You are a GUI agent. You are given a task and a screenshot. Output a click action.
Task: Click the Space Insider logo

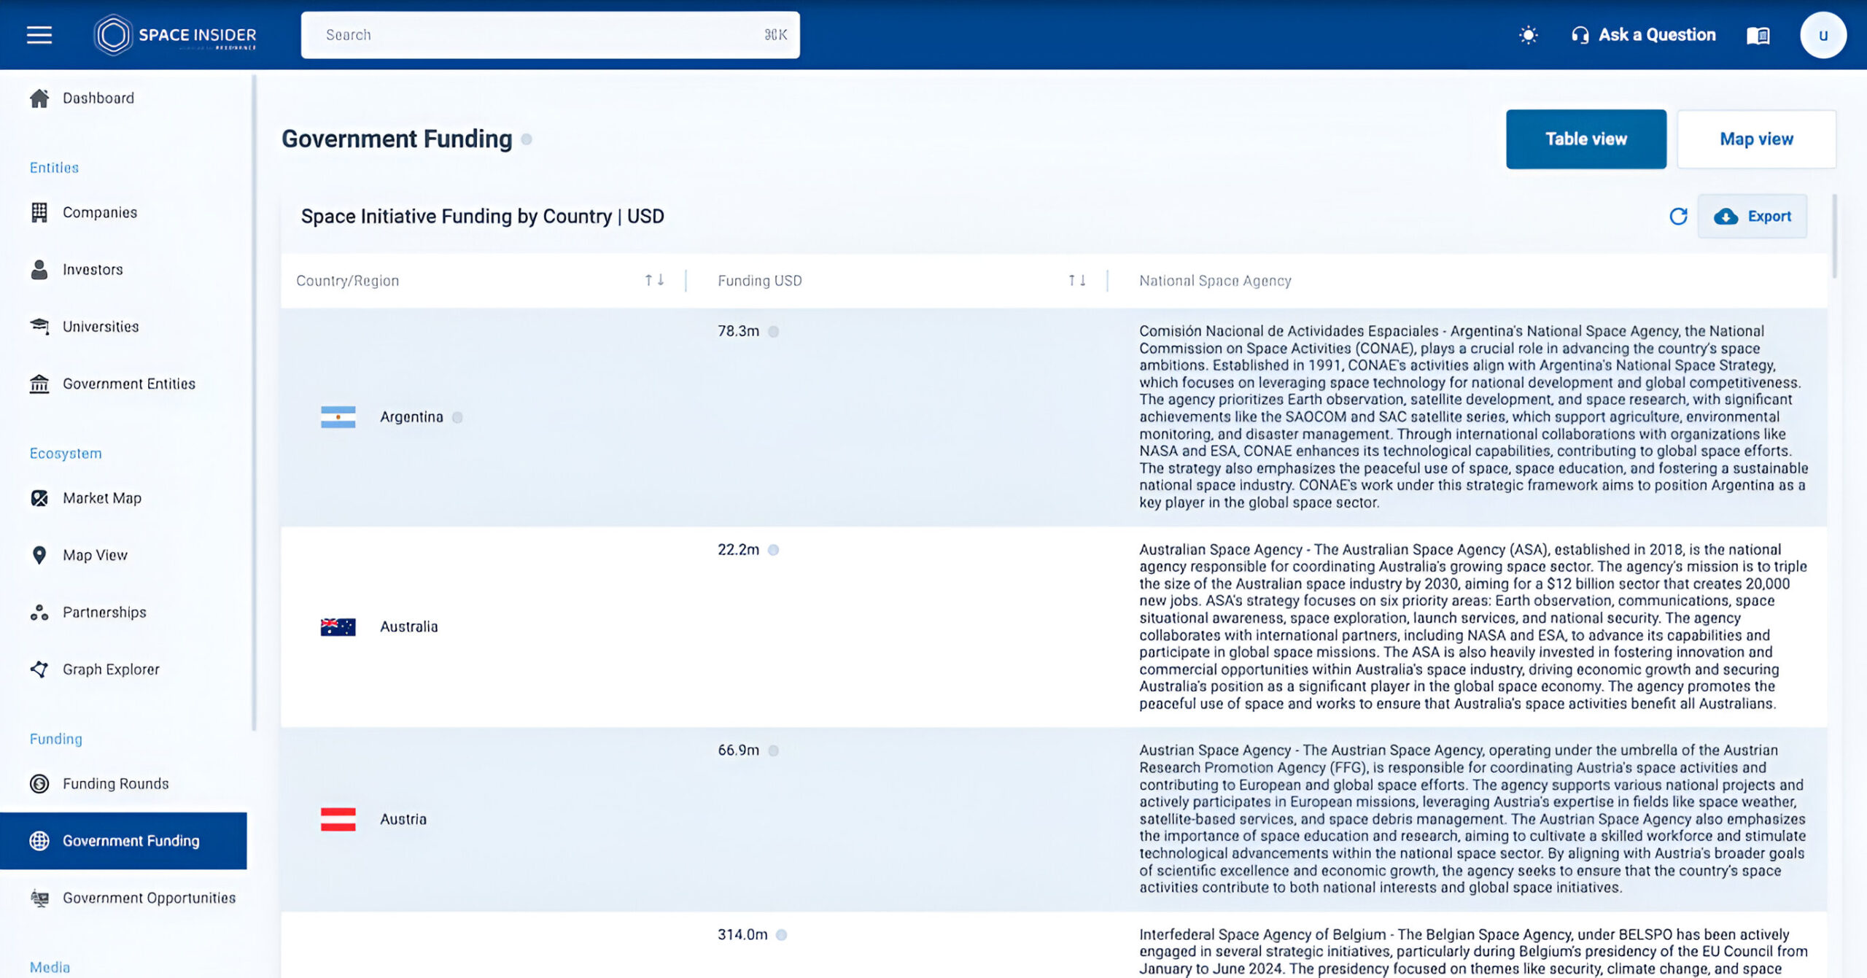[175, 34]
